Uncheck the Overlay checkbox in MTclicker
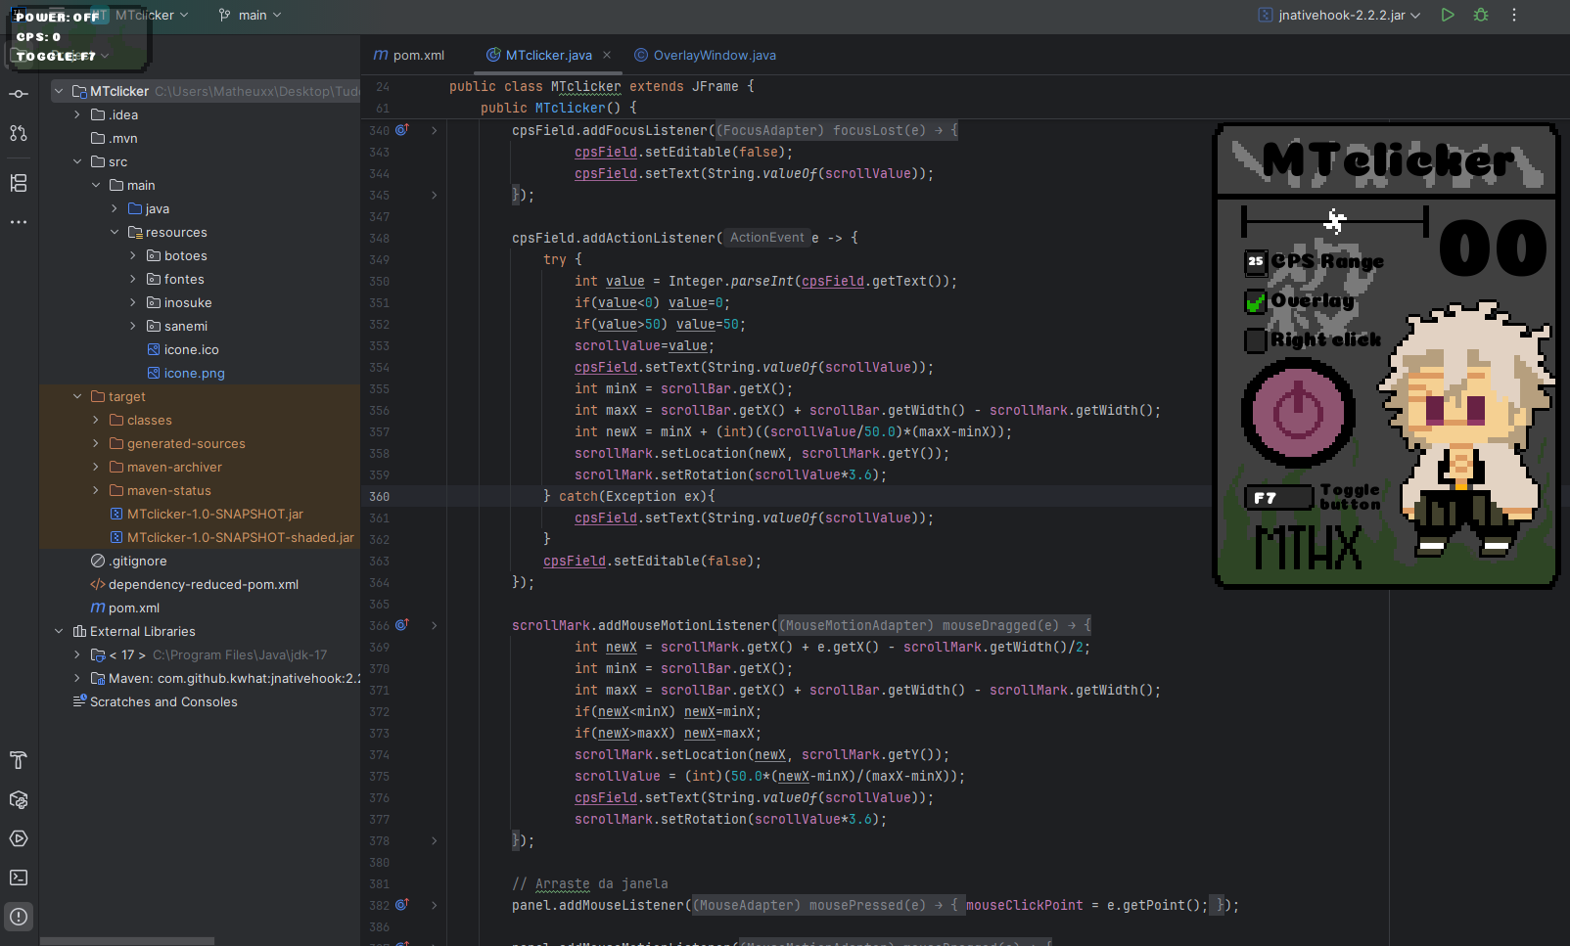Screen dimensions: 1570x946 coord(1255,302)
